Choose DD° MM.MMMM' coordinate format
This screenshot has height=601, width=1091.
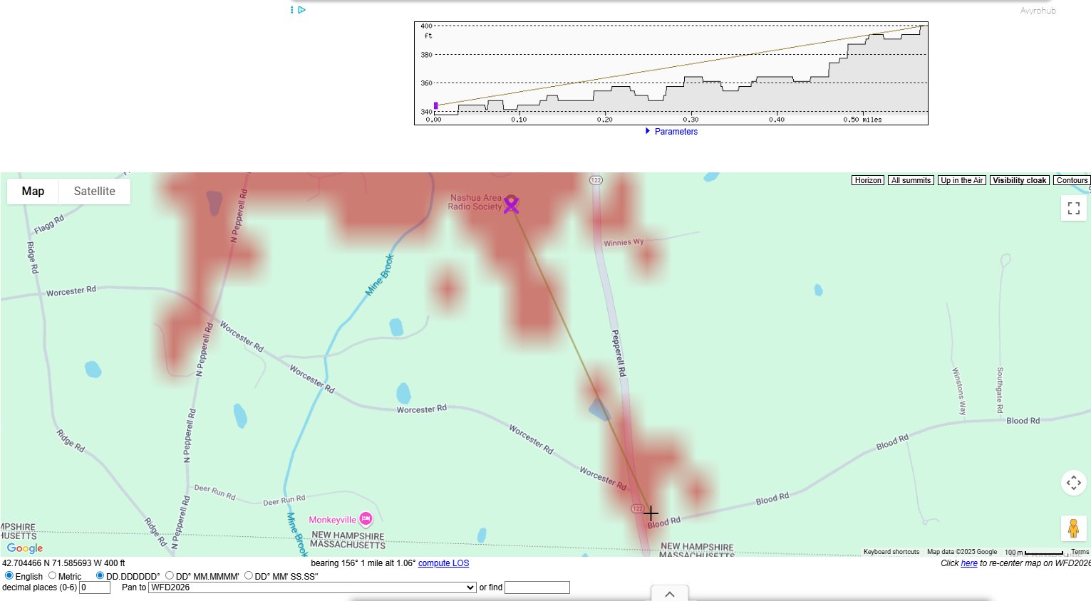[x=170, y=575]
